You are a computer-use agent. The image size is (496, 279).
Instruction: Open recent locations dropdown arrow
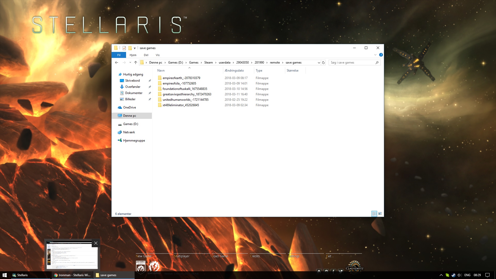[x=130, y=63]
